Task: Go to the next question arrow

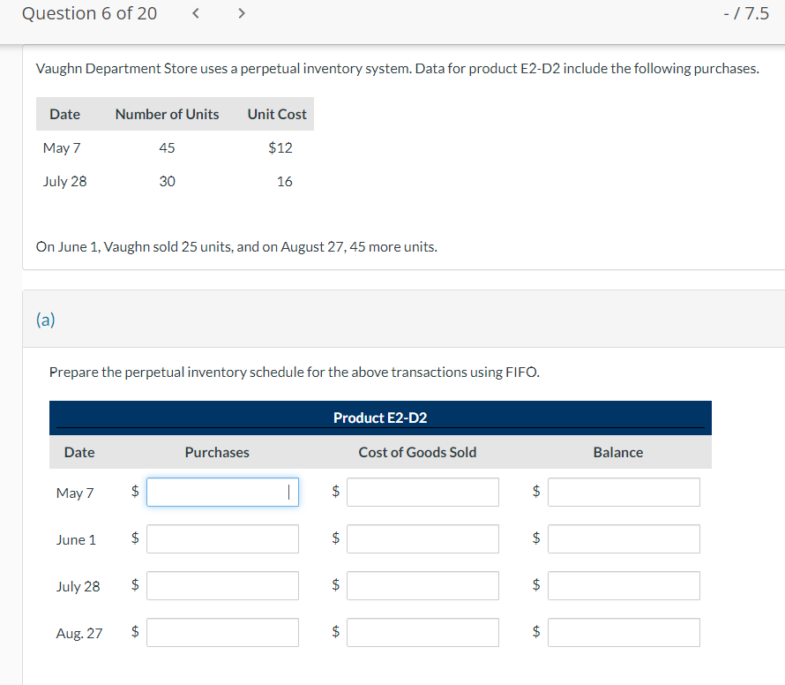Action: pyautogui.click(x=242, y=13)
